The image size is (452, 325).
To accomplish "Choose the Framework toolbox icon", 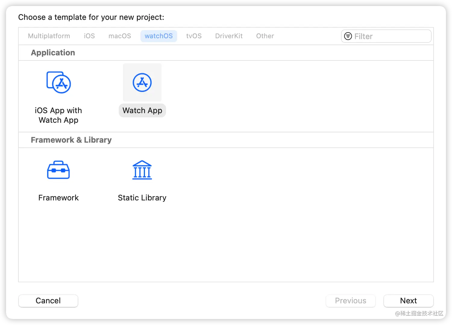I will coord(58,170).
